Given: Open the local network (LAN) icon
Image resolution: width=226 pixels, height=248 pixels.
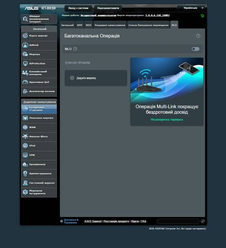Looking at the screenshot, I should [25, 118].
